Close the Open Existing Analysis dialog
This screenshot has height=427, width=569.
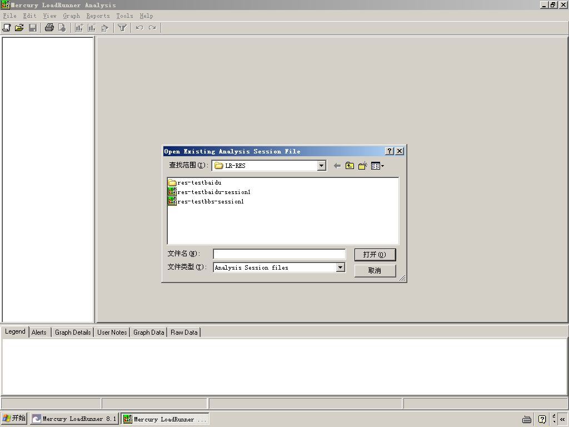[x=400, y=151]
